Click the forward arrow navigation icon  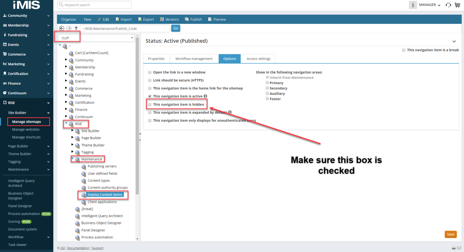click(69, 28)
